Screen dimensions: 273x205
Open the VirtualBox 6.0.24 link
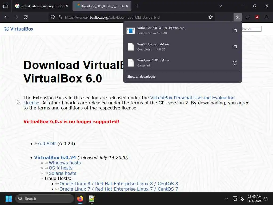tap(55, 157)
